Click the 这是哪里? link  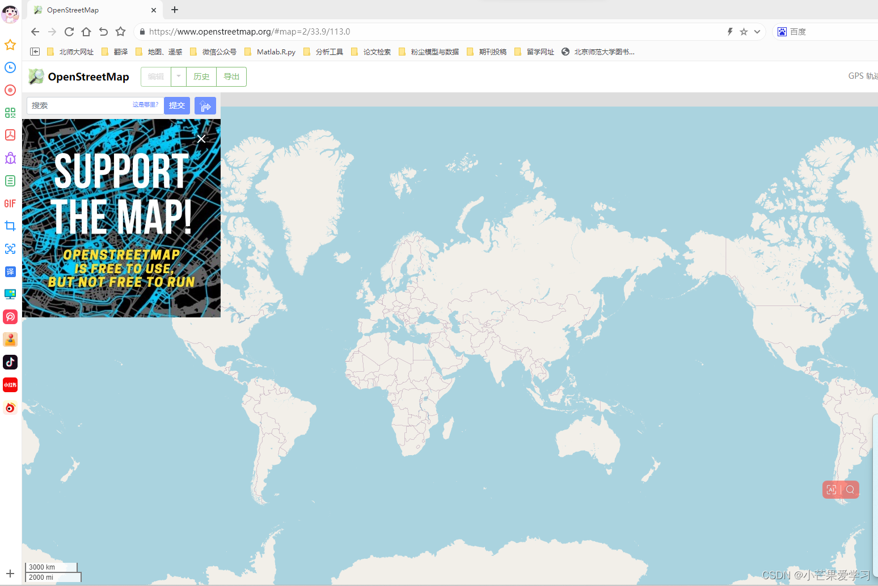coord(145,105)
